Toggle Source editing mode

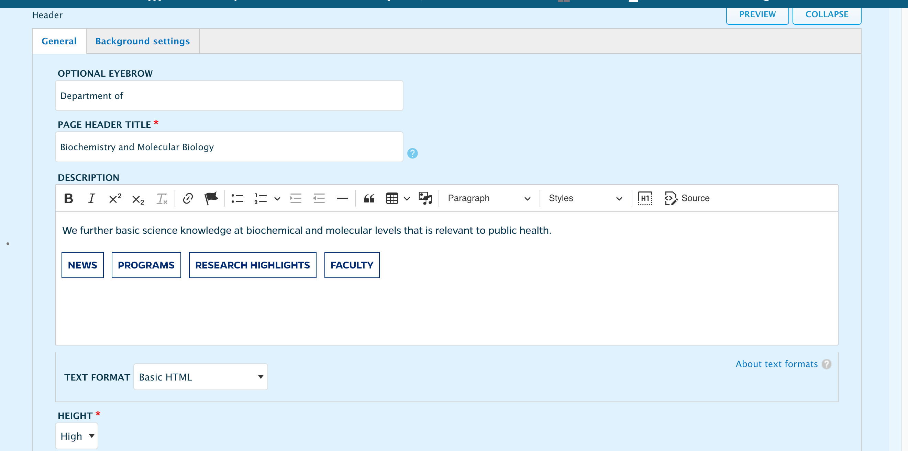tap(687, 198)
